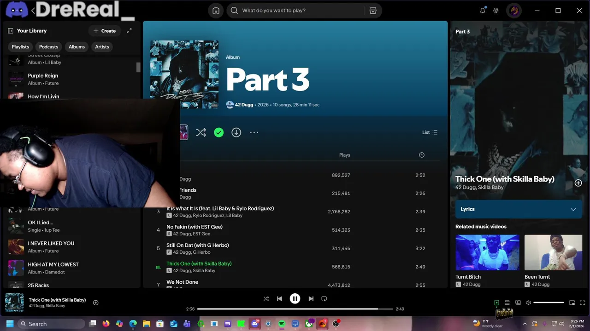Open Firefox from the taskbar
This screenshot has height=331, width=590.
106,324
